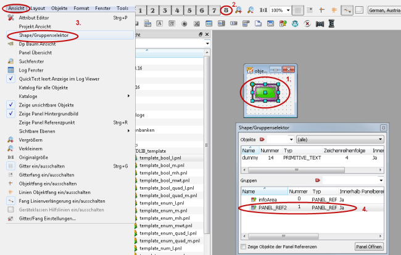This screenshot has height=255, width=401.
Task: Enable Zeige Objekte der Panel Referenzen checkbox
Action: pos(244,247)
